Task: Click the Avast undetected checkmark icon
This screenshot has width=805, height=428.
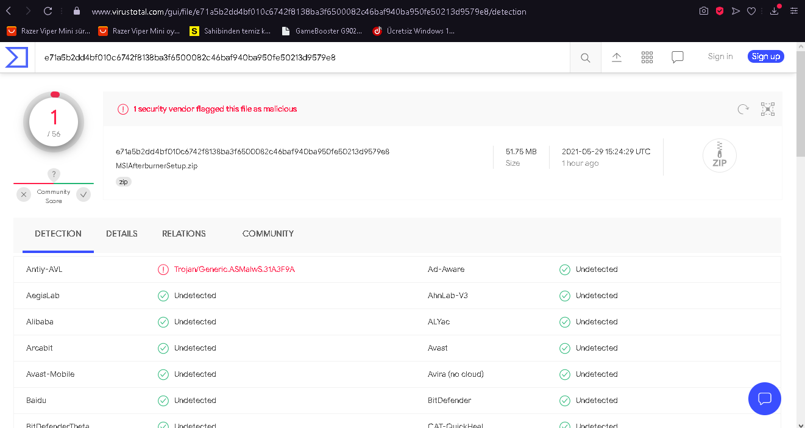Action: click(x=565, y=348)
